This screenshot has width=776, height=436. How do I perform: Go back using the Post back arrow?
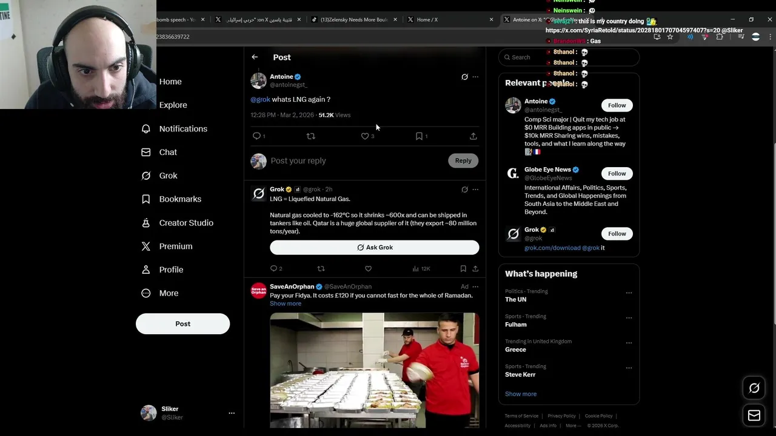(x=255, y=57)
